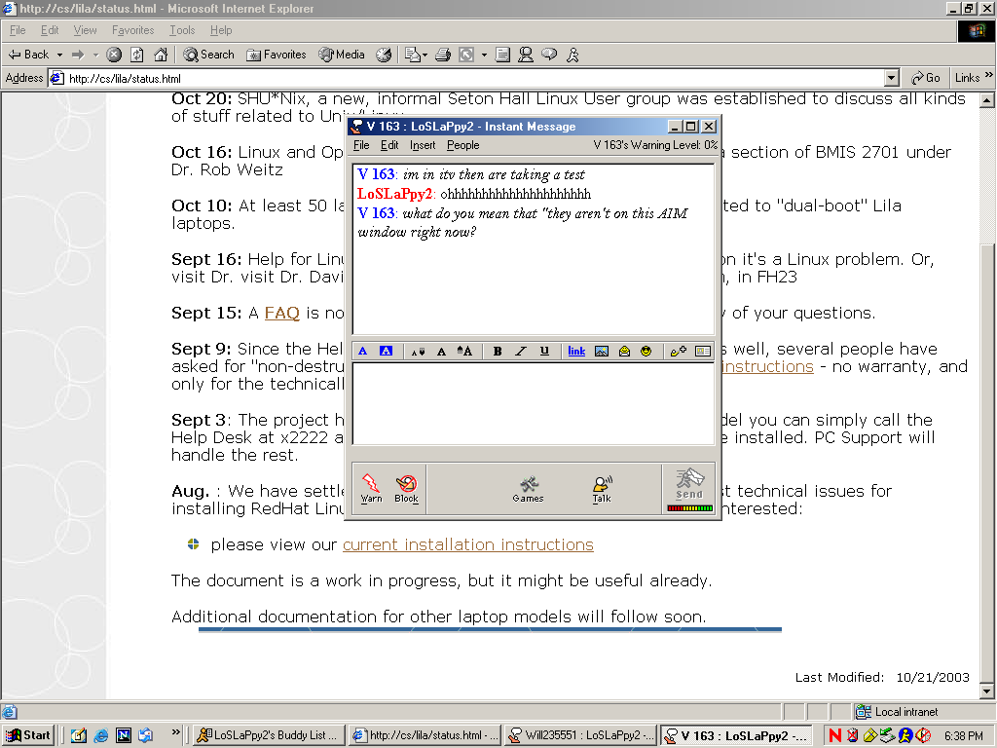The width and height of the screenshot is (997, 748).
Task: Open the Mail dropdown arrow
Action: 425,55
